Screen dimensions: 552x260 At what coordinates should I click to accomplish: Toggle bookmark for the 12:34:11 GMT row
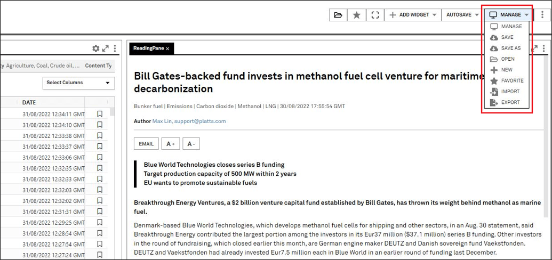tap(100, 113)
